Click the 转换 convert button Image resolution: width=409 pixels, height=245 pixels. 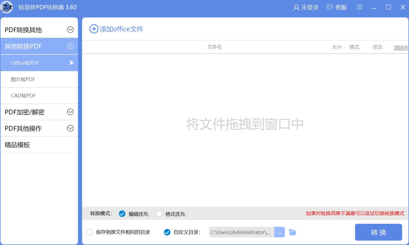click(378, 232)
